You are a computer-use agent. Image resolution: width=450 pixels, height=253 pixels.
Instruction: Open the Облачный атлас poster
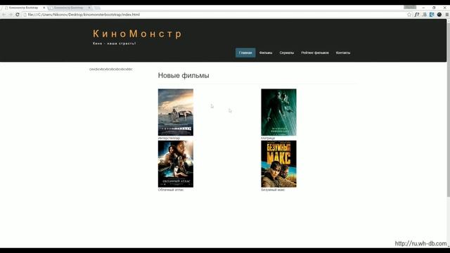click(x=176, y=164)
